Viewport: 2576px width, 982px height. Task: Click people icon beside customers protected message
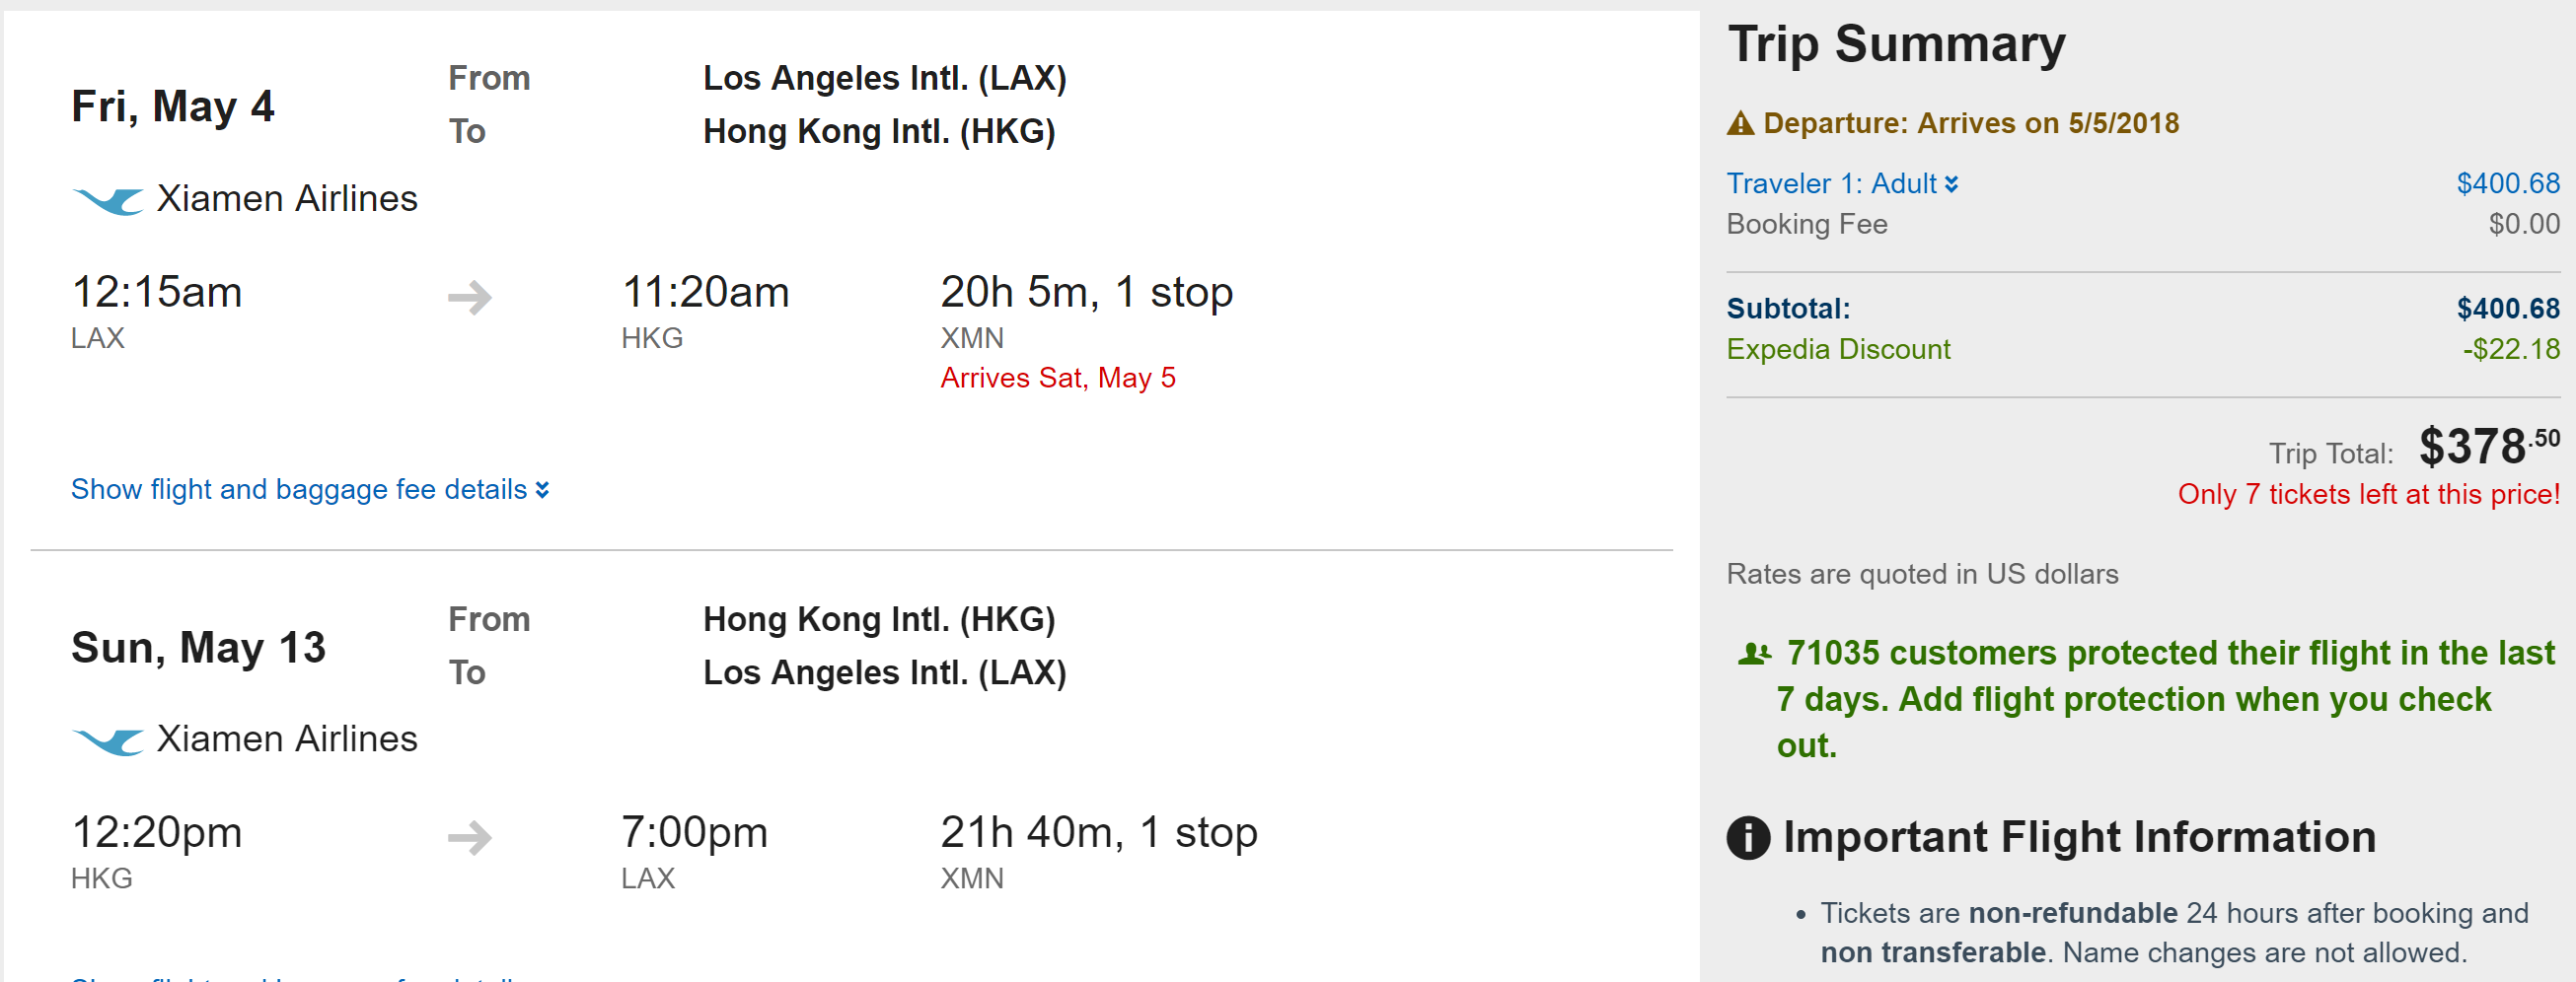pos(1754,655)
